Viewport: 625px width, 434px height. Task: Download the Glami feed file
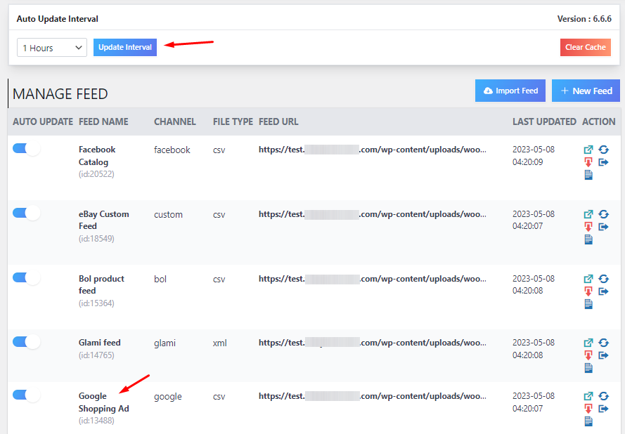[588, 355]
